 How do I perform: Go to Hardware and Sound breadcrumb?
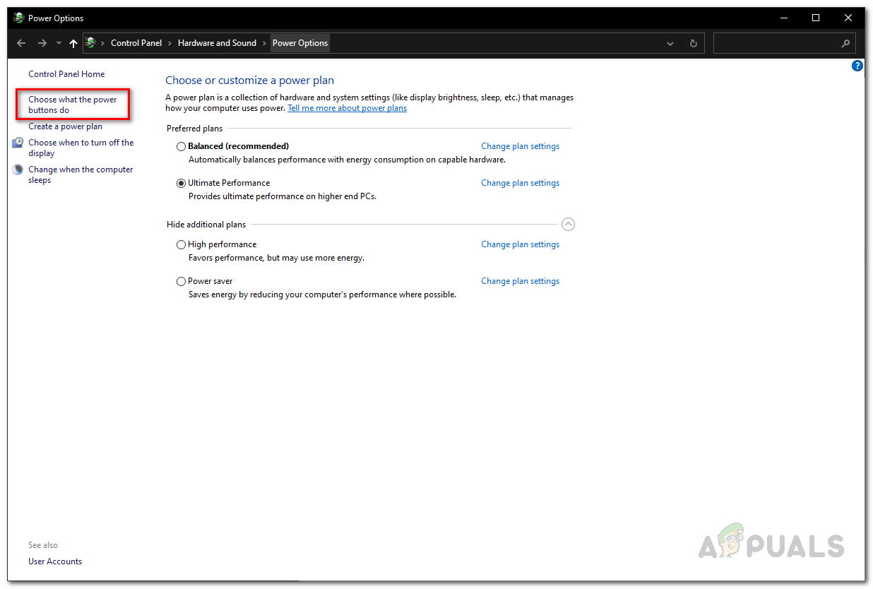pyautogui.click(x=217, y=43)
